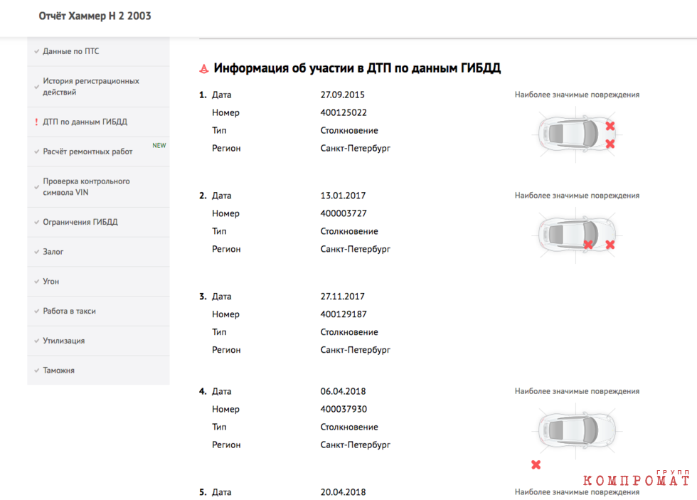
Task: Click the checkmark icon beside Угон
Action: pyautogui.click(x=36, y=282)
